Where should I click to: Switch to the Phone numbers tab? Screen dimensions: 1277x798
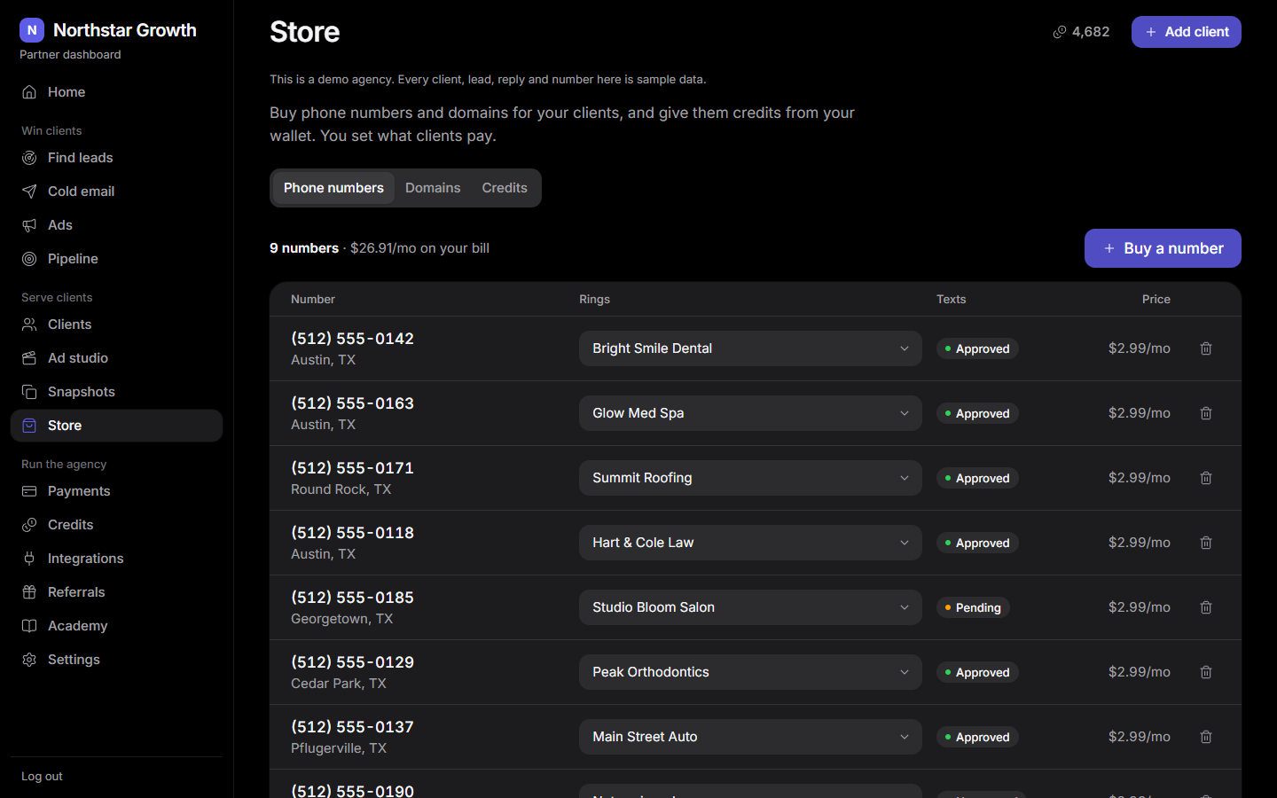(x=333, y=188)
